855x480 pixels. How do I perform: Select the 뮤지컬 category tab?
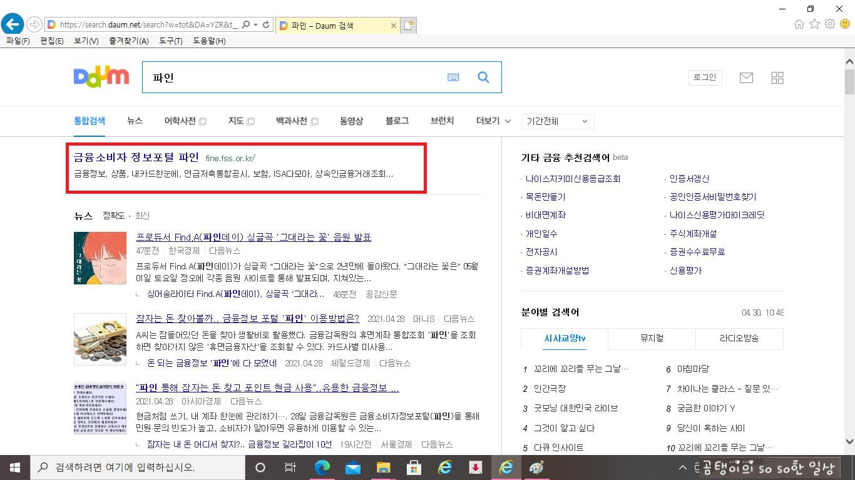tap(652, 338)
